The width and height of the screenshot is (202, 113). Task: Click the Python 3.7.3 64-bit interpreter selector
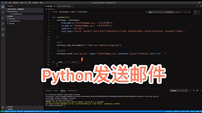(x=10, y=111)
